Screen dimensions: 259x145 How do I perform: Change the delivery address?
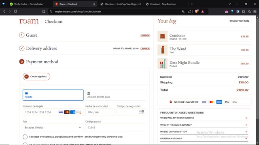145,48
